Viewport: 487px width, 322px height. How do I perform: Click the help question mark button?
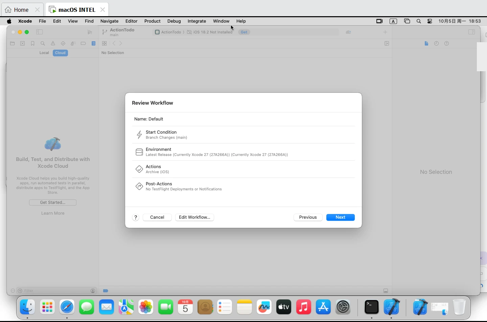pyautogui.click(x=136, y=217)
